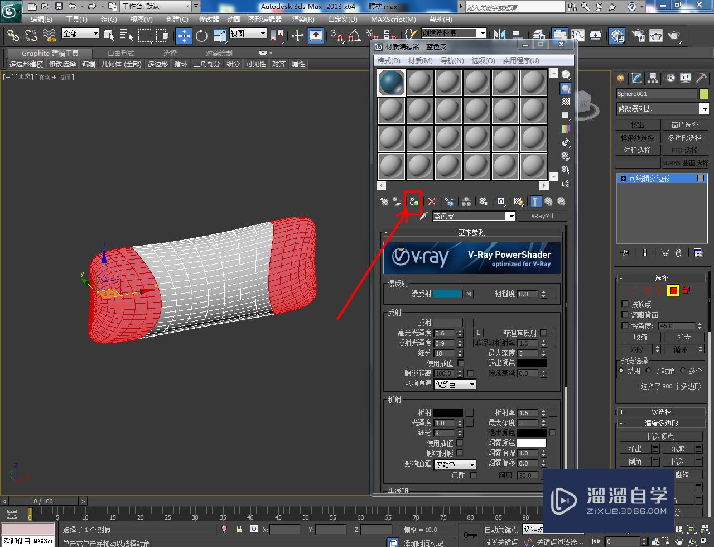The image size is (714, 547).
Task: Reset material with the red X icon
Action: click(432, 201)
